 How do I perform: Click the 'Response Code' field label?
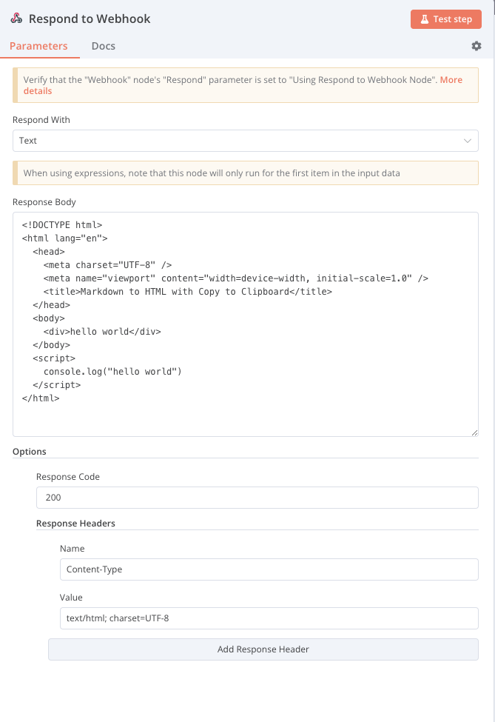(68, 477)
